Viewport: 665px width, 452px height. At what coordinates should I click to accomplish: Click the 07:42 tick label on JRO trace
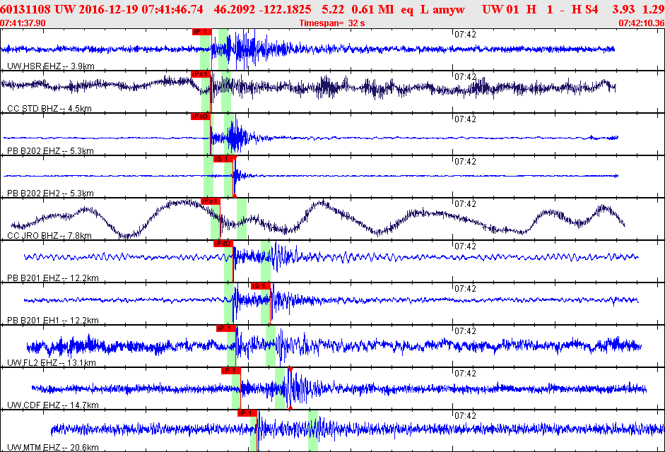click(465, 204)
